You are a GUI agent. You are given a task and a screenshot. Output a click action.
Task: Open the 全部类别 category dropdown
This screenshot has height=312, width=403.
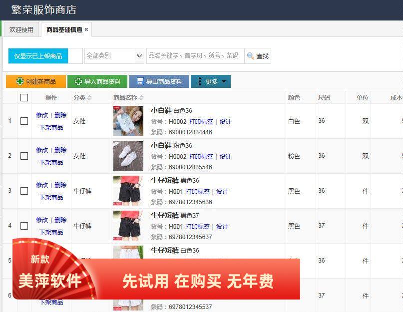tap(114, 56)
